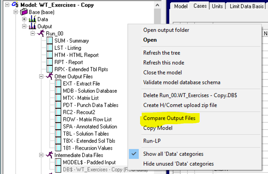The height and width of the screenshot is (174, 268).
Task: Collapse the Run_00 node
Action: coord(33,34)
